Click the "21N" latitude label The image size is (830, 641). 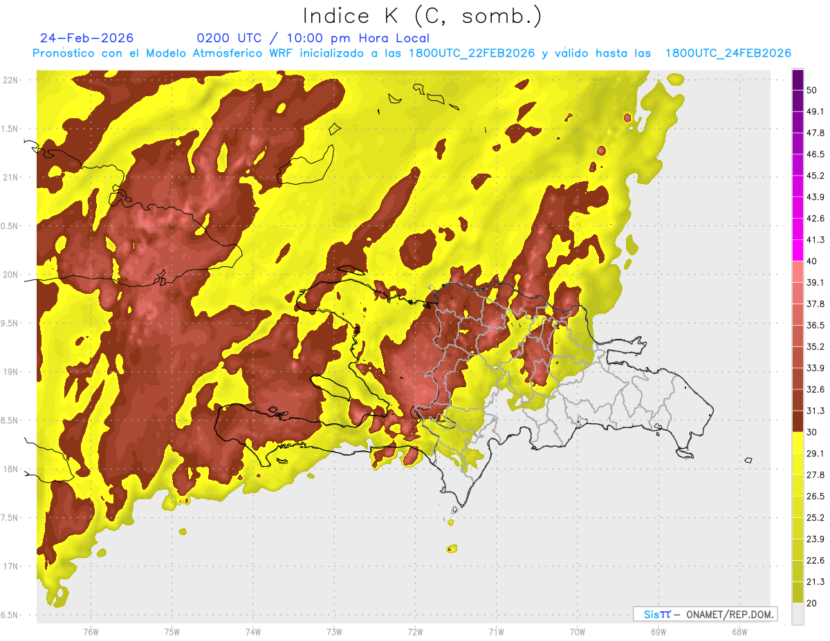(10, 177)
